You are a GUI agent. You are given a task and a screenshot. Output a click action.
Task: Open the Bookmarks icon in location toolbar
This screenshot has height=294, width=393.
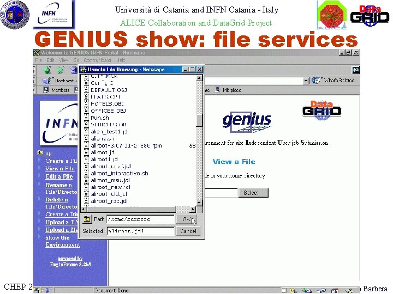point(46,81)
